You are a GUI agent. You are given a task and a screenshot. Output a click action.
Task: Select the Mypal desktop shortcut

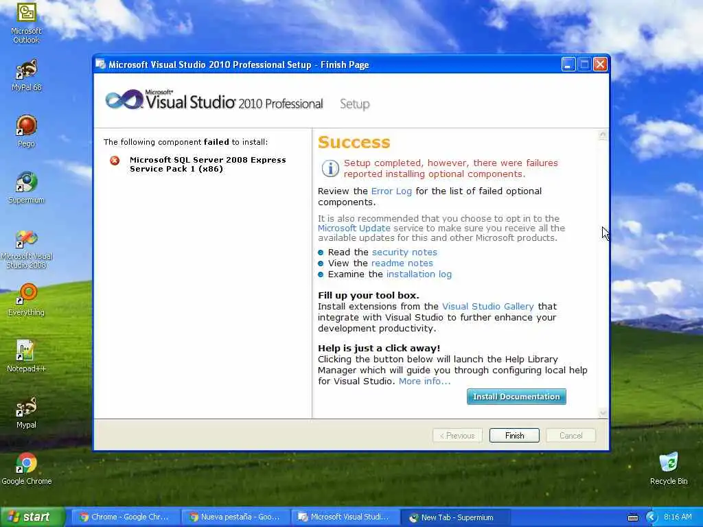point(27,412)
